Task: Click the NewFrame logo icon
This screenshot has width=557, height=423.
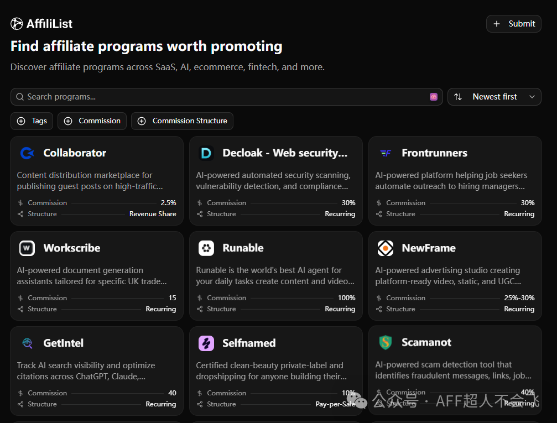Action: click(386, 248)
